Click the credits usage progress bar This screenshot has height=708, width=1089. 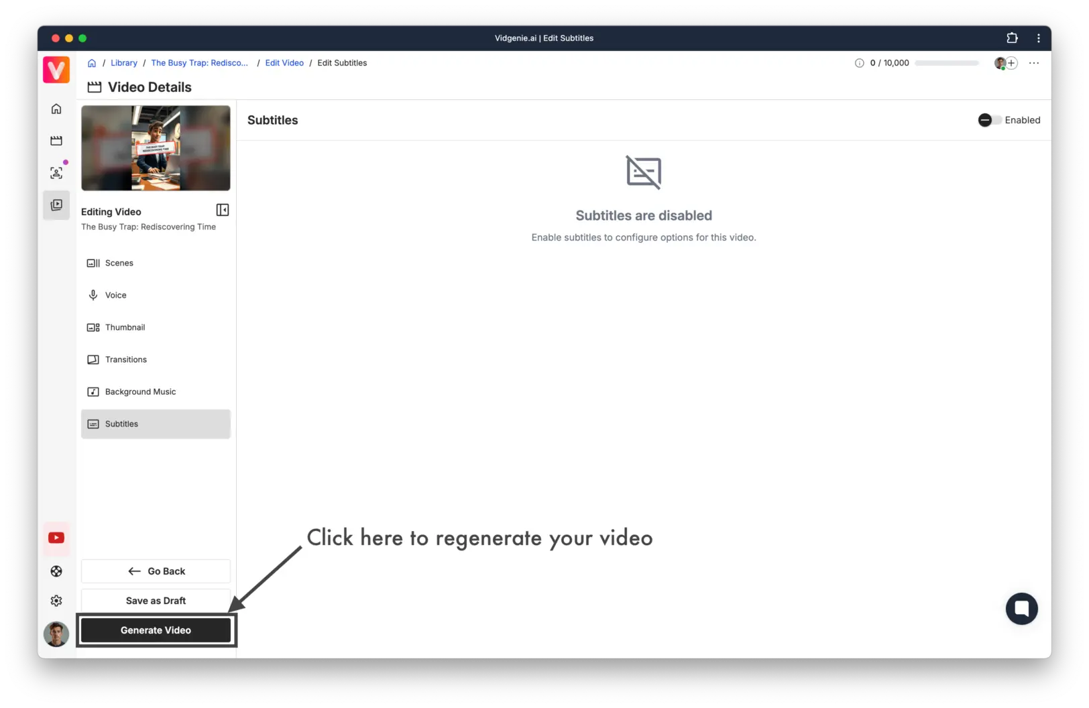[947, 63]
